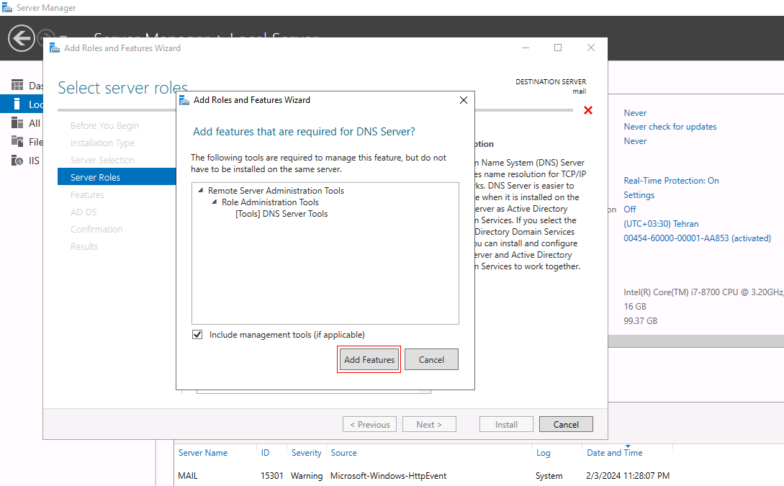Go to the Confirmation wizard step
This screenshot has height=486, width=784.
(96, 230)
